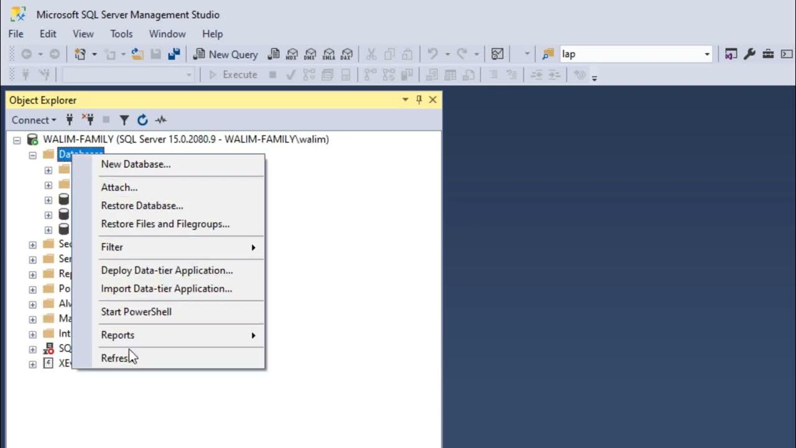Click the Find in Files icon
This screenshot has width=796, height=448.
tap(548, 54)
